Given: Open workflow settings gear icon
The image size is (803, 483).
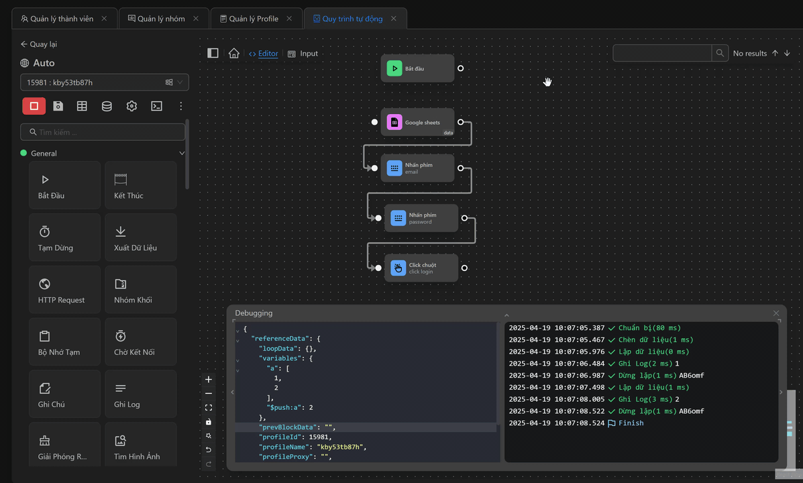Looking at the screenshot, I should tap(131, 106).
